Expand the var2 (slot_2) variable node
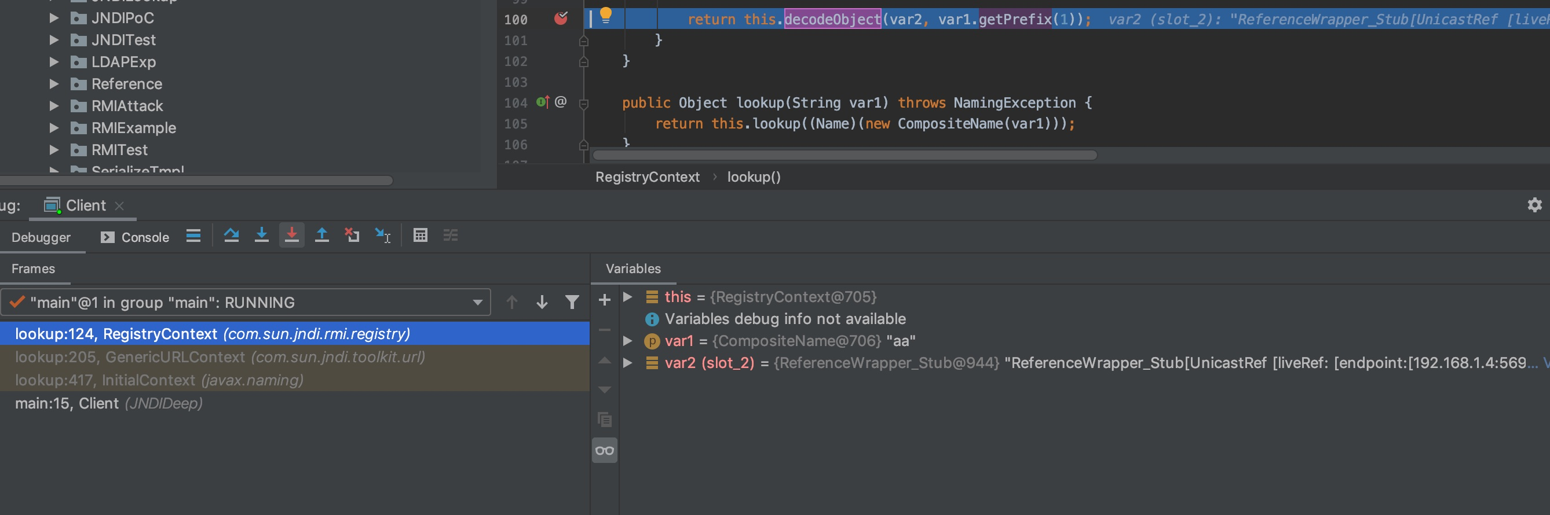This screenshot has height=515, width=1550. tap(627, 363)
